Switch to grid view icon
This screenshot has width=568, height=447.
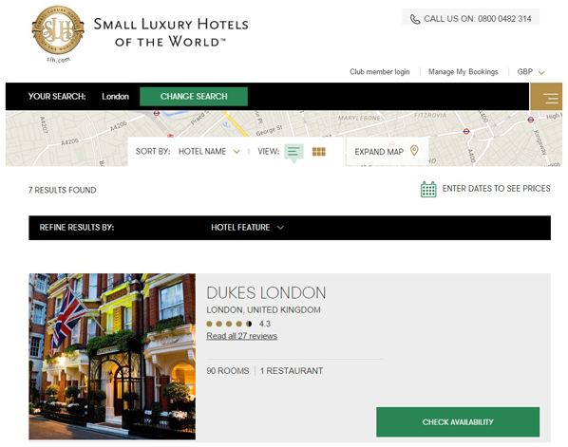(x=319, y=152)
